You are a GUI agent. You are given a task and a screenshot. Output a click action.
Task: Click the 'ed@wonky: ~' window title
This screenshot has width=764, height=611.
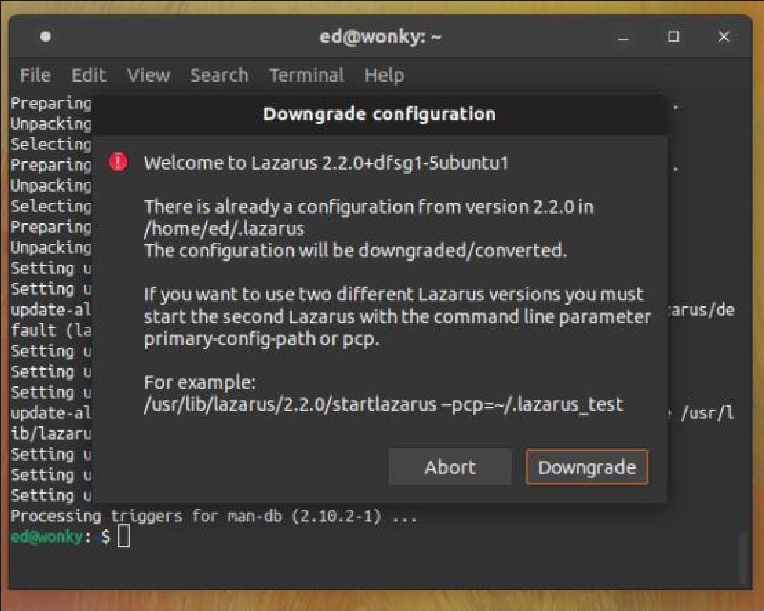pos(380,37)
